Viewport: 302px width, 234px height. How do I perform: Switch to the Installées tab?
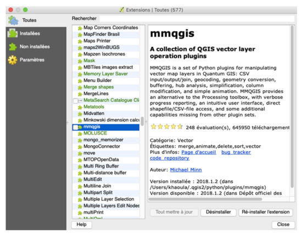pos(36,34)
